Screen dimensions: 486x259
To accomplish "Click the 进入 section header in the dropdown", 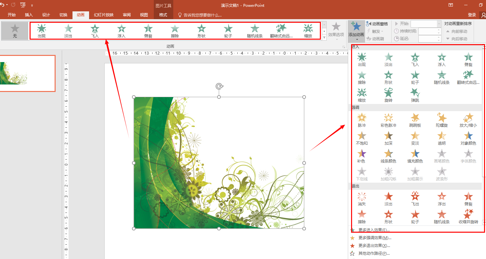I will tap(415, 47).
